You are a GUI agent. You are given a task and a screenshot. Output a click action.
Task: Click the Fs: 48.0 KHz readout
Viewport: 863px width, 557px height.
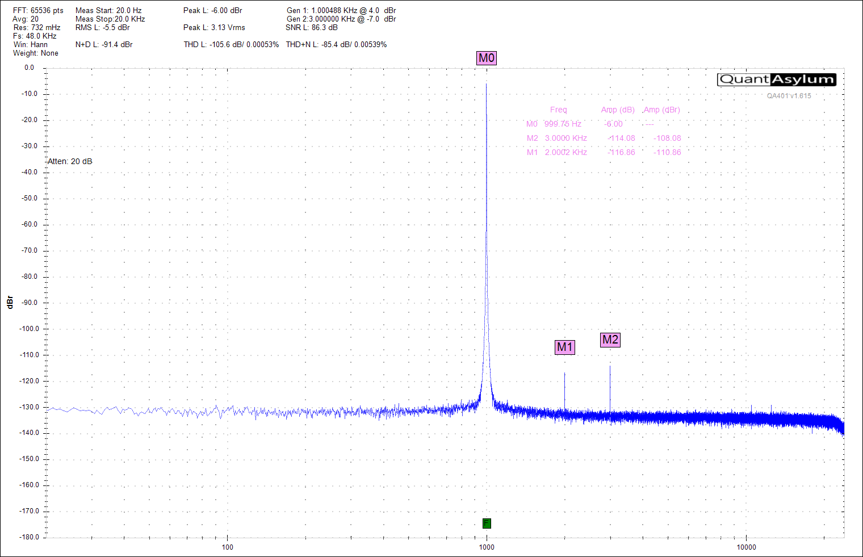(x=35, y=36)
